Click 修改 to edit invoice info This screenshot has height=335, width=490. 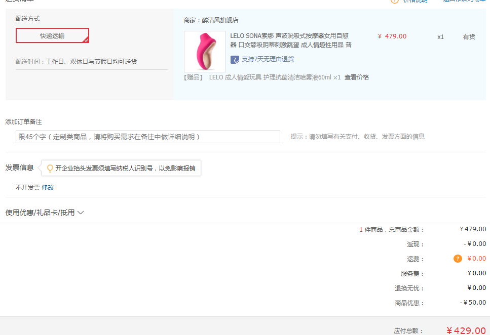tap(48, 188)
